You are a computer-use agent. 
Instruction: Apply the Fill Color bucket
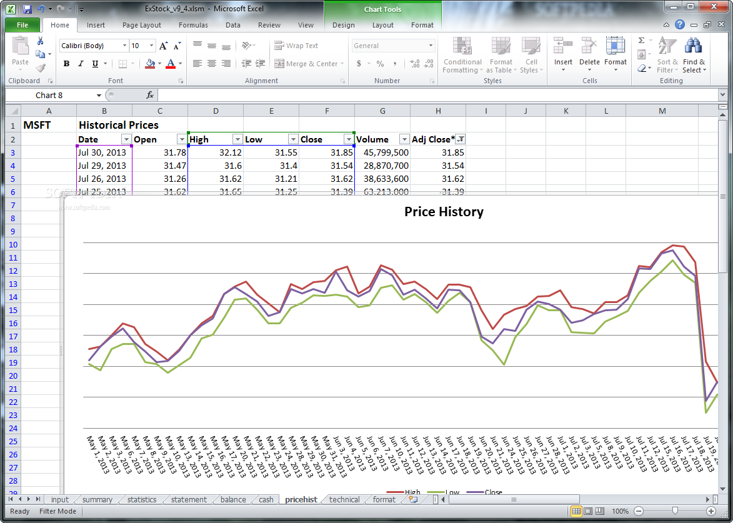coord(150,64)
